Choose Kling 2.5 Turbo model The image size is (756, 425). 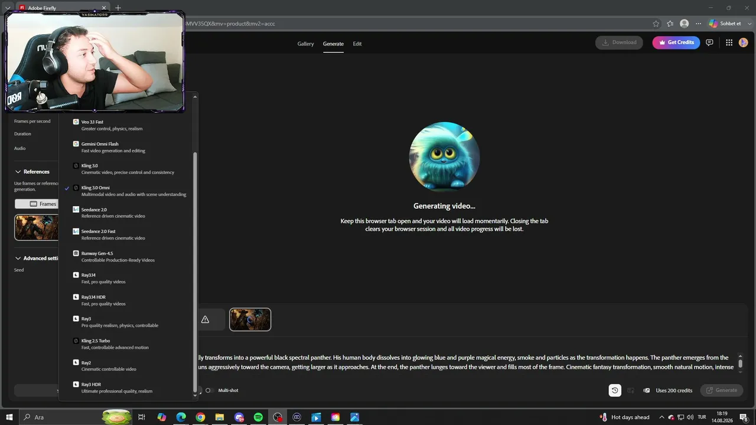(126, 344)
